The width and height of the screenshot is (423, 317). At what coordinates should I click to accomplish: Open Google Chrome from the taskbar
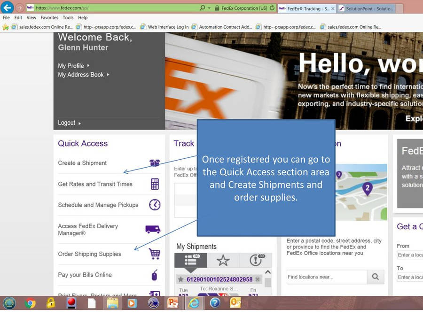[31, 303]
